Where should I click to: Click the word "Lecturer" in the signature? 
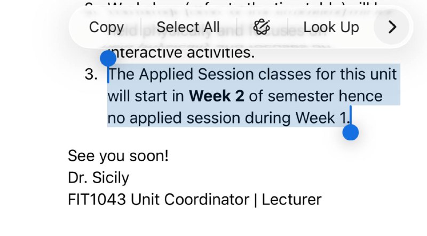tap(291, 199)
